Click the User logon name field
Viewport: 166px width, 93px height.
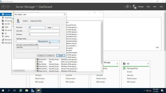coord(27,41)
